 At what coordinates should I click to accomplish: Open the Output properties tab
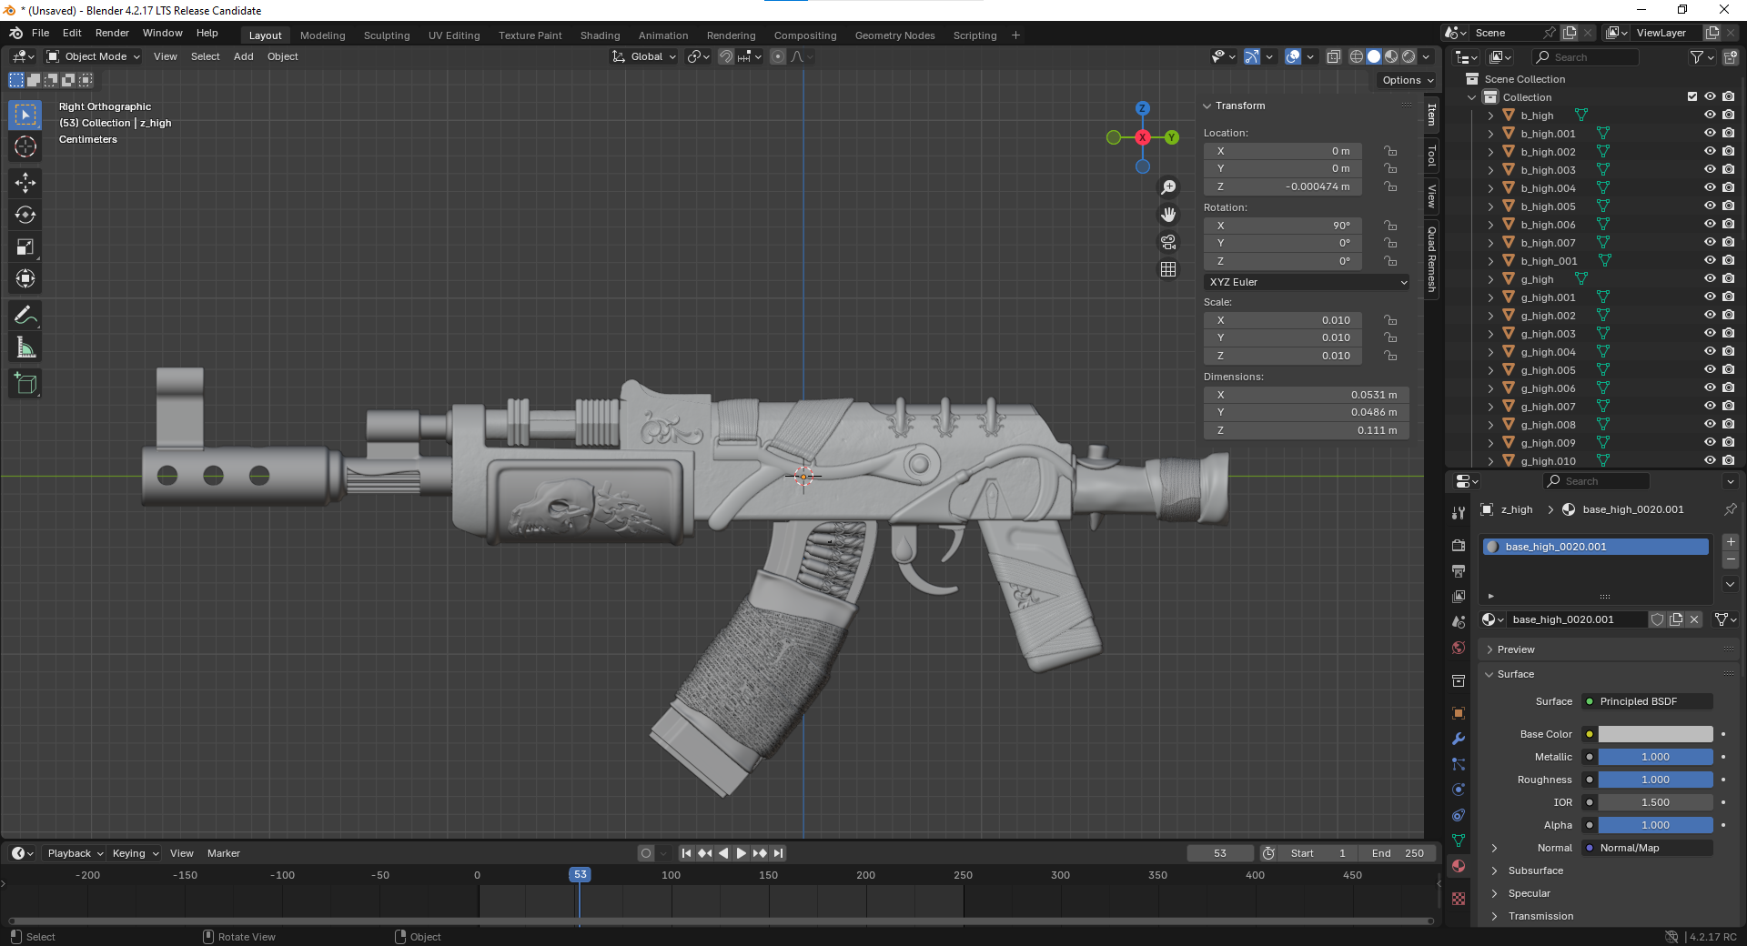pos(1459,570)
